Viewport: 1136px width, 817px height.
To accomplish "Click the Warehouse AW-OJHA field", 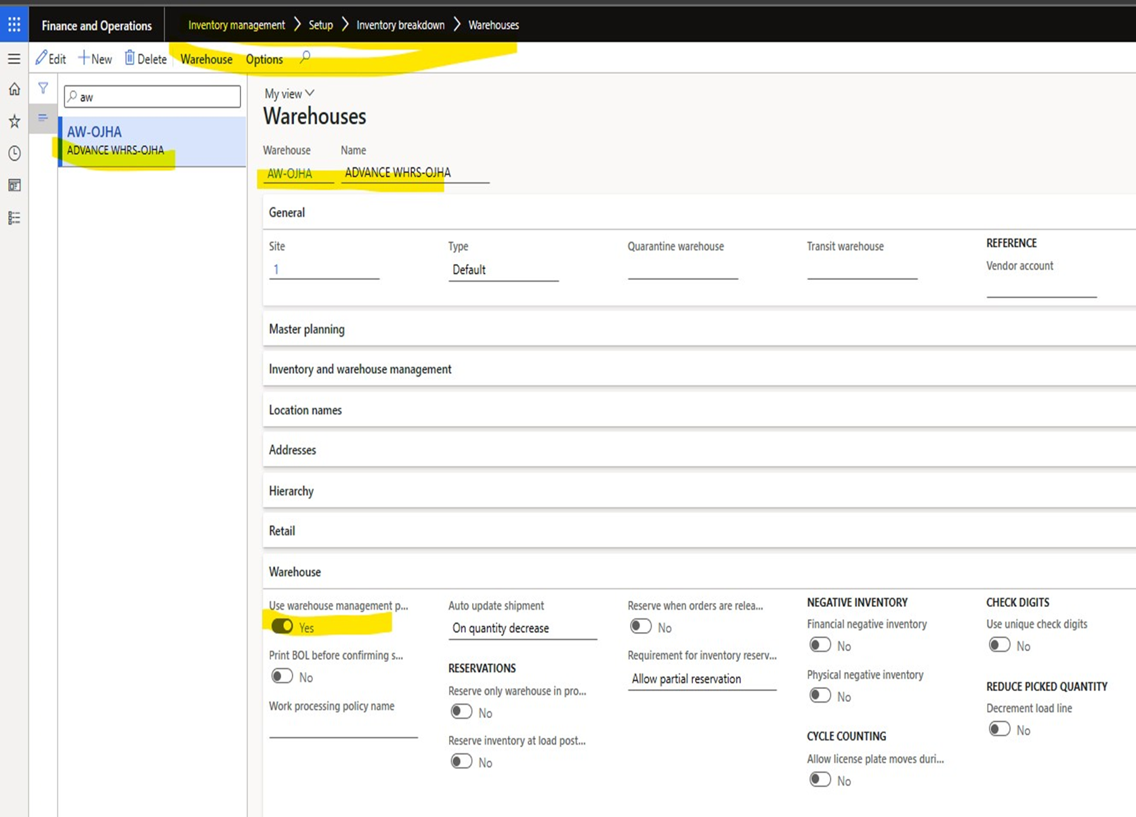I will (298, 173).
